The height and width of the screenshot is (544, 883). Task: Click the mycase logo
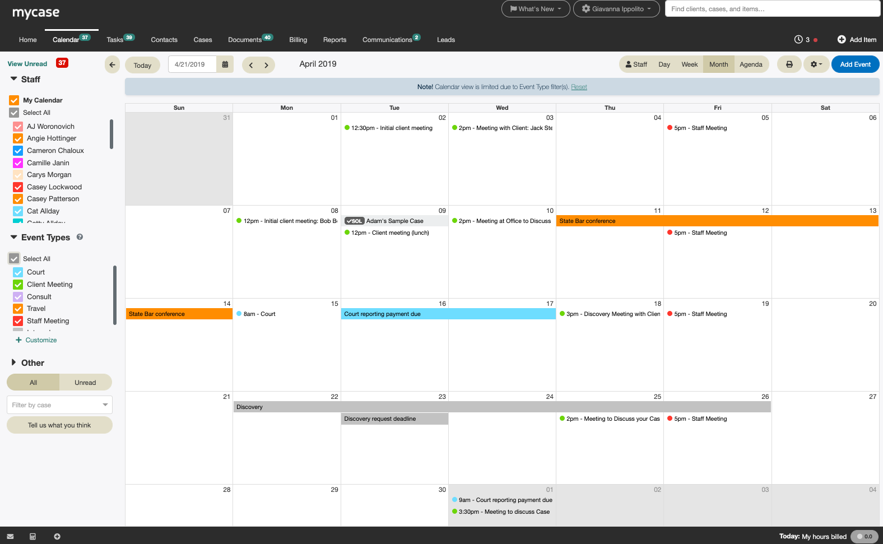(36, 12)
